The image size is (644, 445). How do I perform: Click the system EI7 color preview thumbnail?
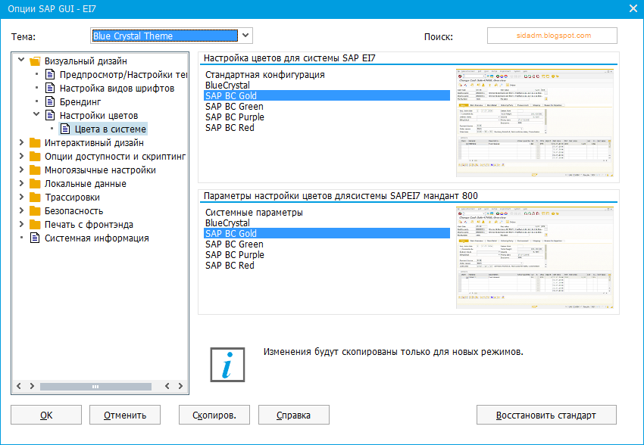535,123
